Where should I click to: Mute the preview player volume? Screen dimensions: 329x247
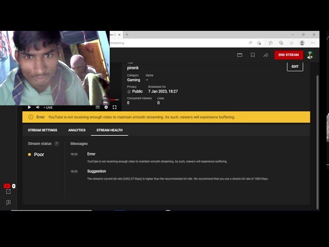[x=38, y=107]
